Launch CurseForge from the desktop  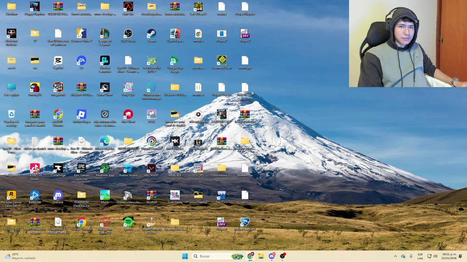58,170
